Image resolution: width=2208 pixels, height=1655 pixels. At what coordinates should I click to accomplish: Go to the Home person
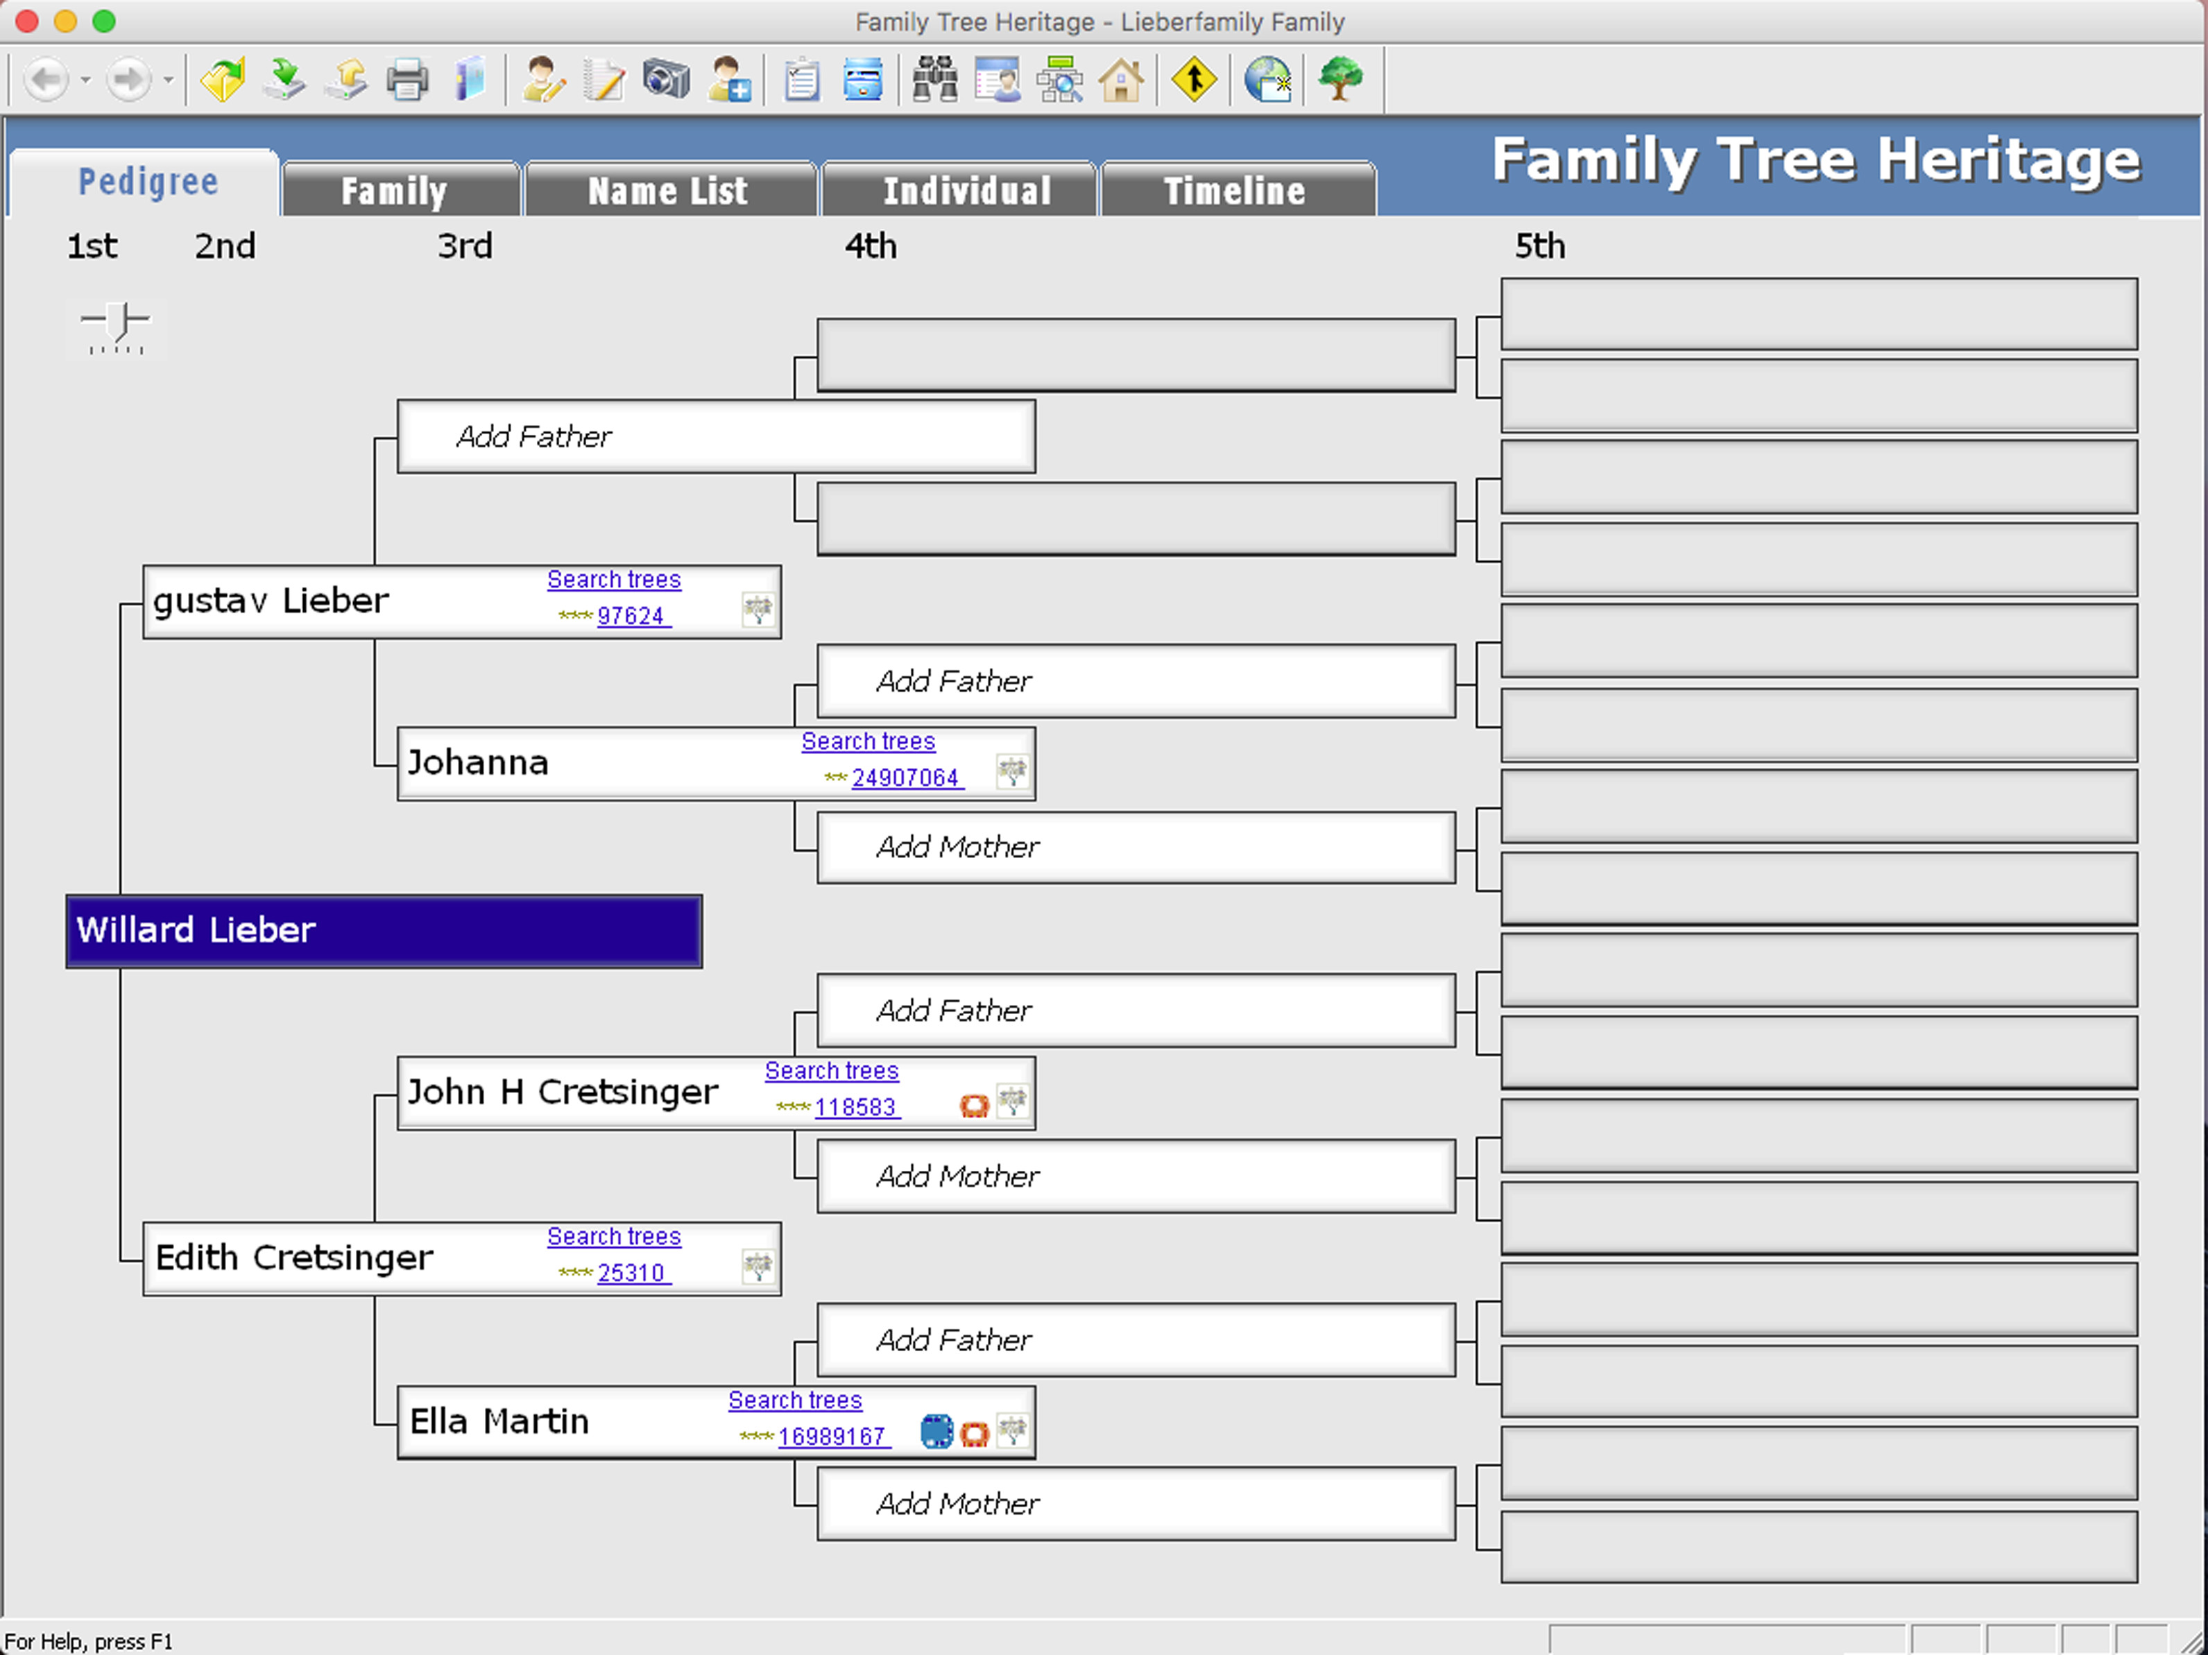tap(1122, 80)
